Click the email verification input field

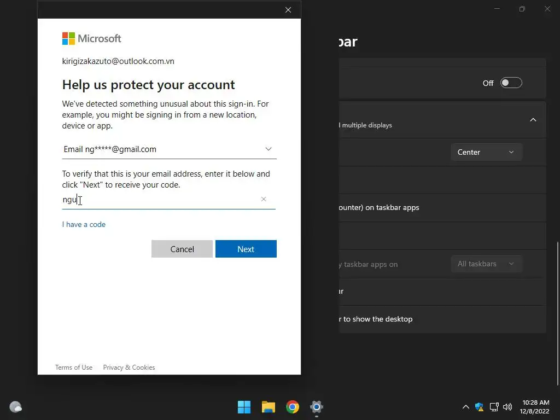168,200
